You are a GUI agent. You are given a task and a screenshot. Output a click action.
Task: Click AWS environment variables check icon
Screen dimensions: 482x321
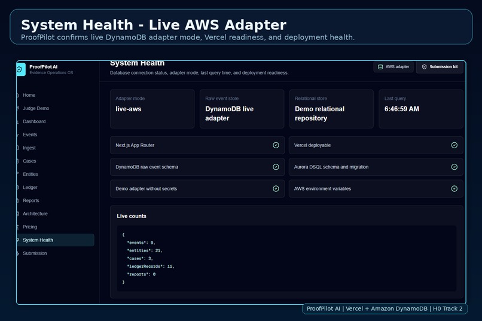pyautogui.click(x=454, y=189)
